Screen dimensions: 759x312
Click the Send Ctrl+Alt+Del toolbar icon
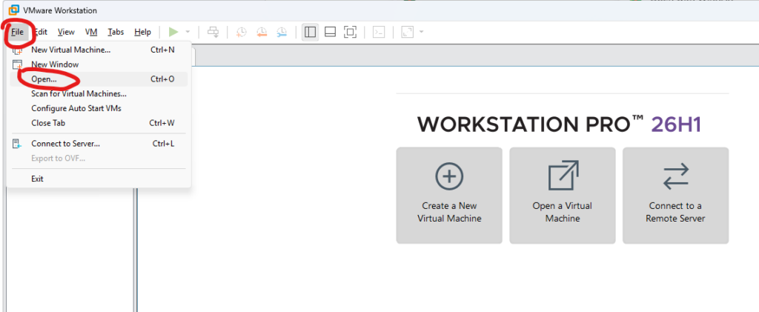(x=213, y=32)
